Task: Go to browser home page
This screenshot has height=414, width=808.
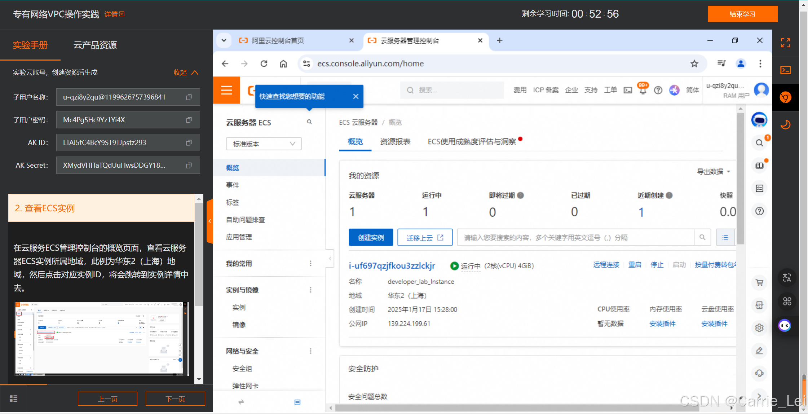Action: point(283,64)
